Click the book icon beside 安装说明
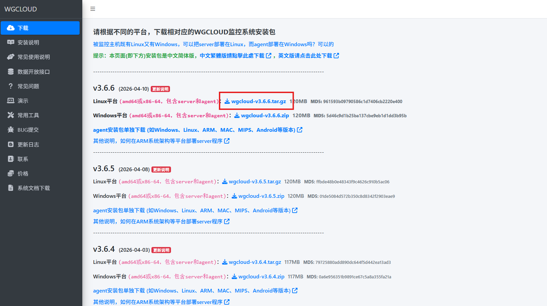 pos(10,42)
